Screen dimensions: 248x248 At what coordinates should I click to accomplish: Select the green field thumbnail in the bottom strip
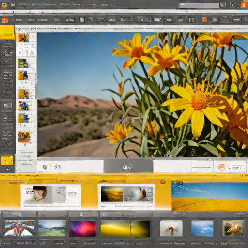(52, 229)
